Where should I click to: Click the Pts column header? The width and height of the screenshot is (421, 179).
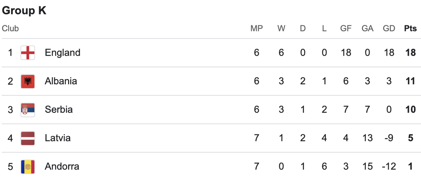pyautogui.click(x=410, y=29)
